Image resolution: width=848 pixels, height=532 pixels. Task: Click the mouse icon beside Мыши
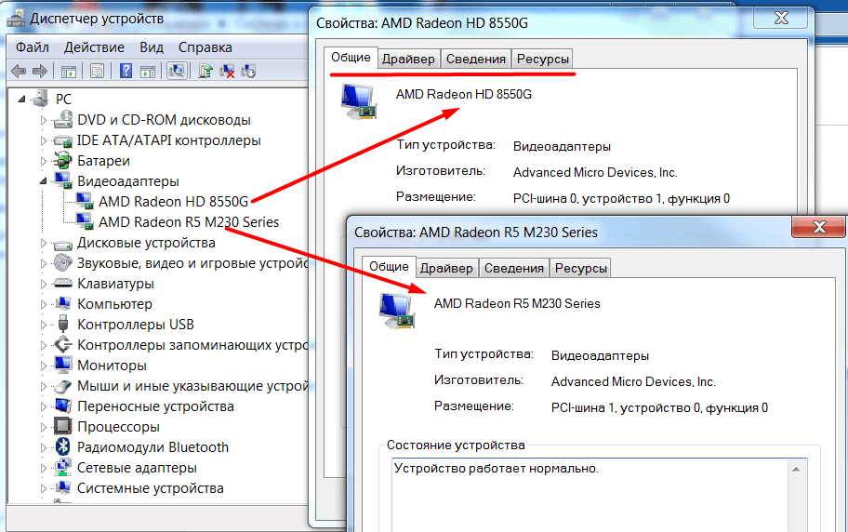(62, 386)
